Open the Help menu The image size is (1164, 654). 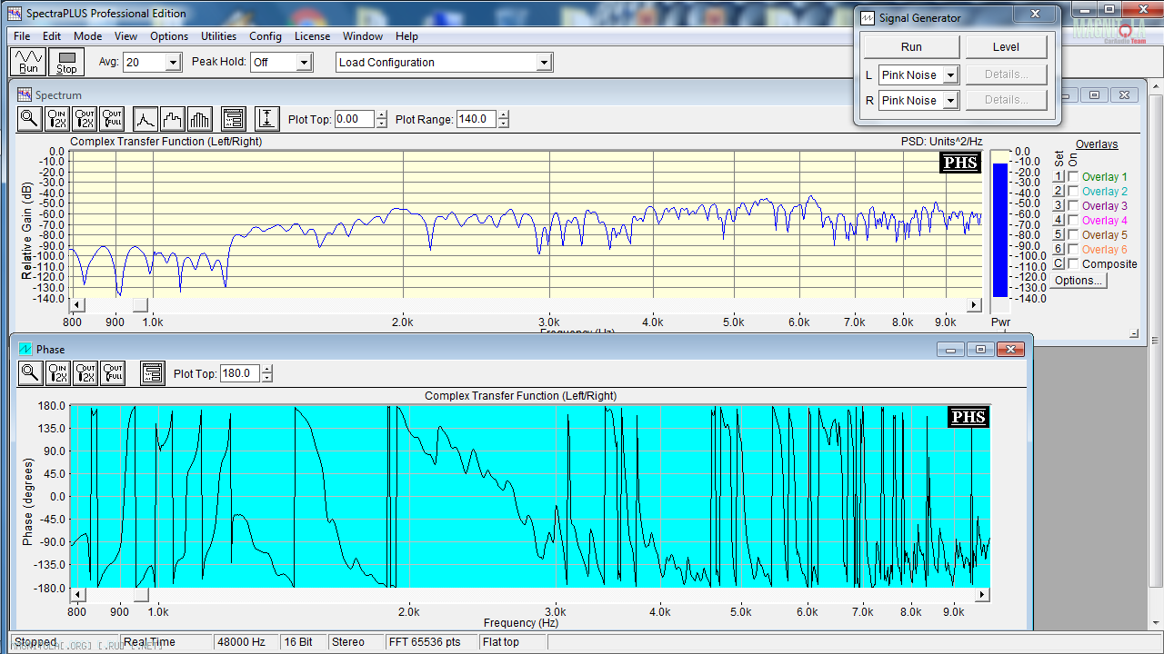(x=406, y=36)
